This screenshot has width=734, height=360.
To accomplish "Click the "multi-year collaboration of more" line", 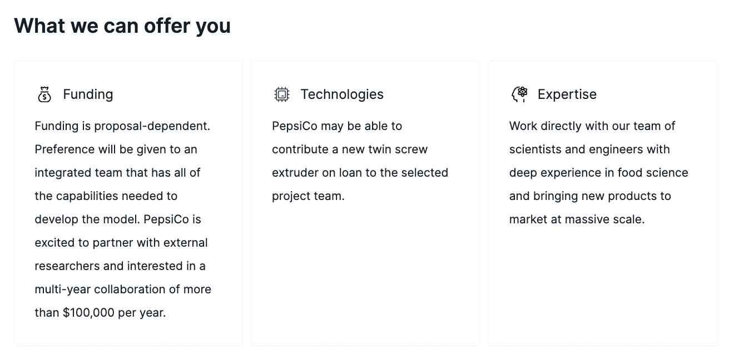I will point(123,289).
